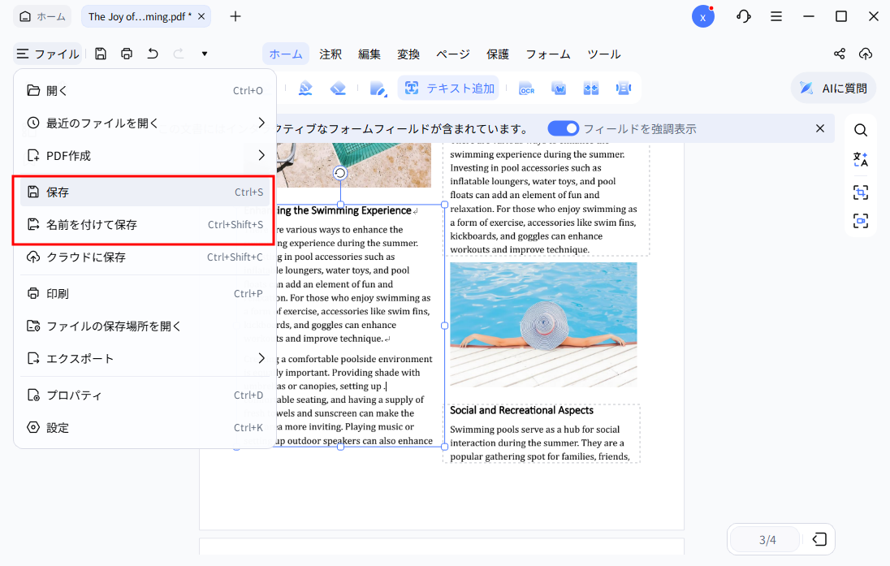Open the quick access toolbar dropdown arrow
This screenshot has height=566, width=890.
(205, 54)
